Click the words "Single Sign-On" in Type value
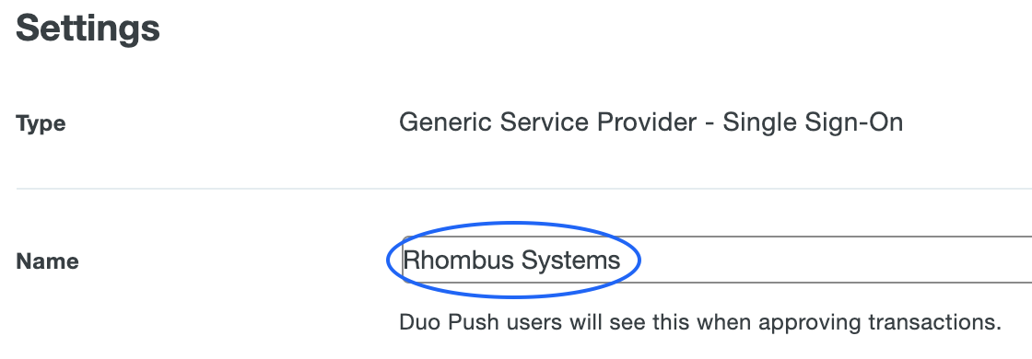 click(x=813, y=123)
